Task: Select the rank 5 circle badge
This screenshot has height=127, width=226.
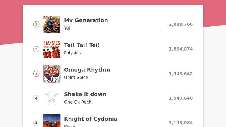Action: (x=36, y=123)
